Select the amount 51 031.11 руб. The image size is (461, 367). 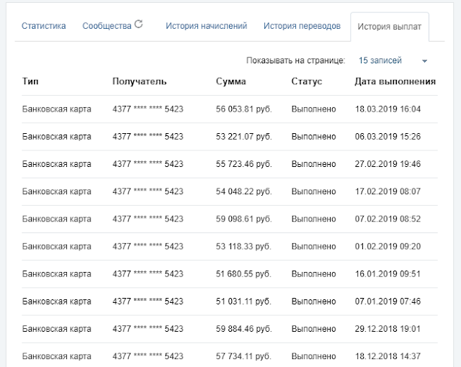tap(243, 302)
